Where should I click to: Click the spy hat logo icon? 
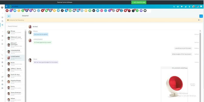(x=2, y=7)
